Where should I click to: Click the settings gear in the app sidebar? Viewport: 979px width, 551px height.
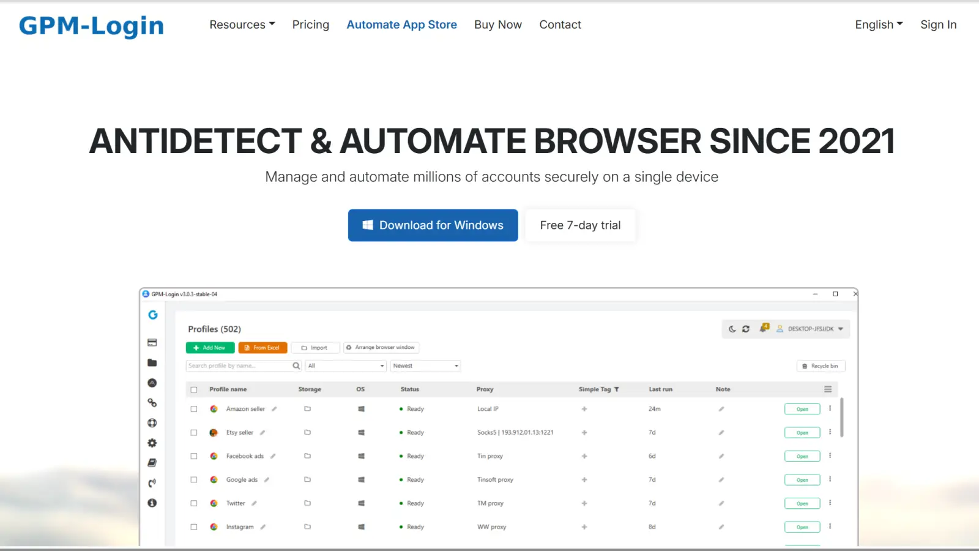[152, 443]
